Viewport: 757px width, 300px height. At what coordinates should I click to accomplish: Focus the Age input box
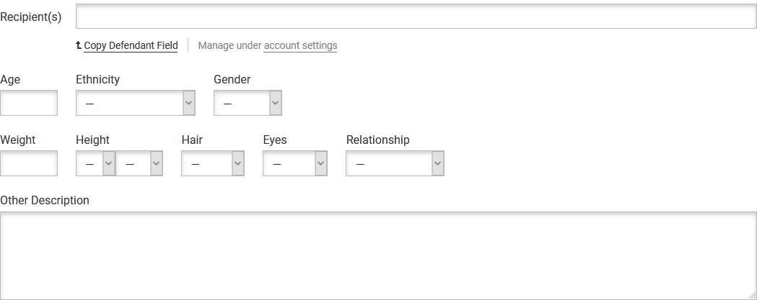pos(29,104)
